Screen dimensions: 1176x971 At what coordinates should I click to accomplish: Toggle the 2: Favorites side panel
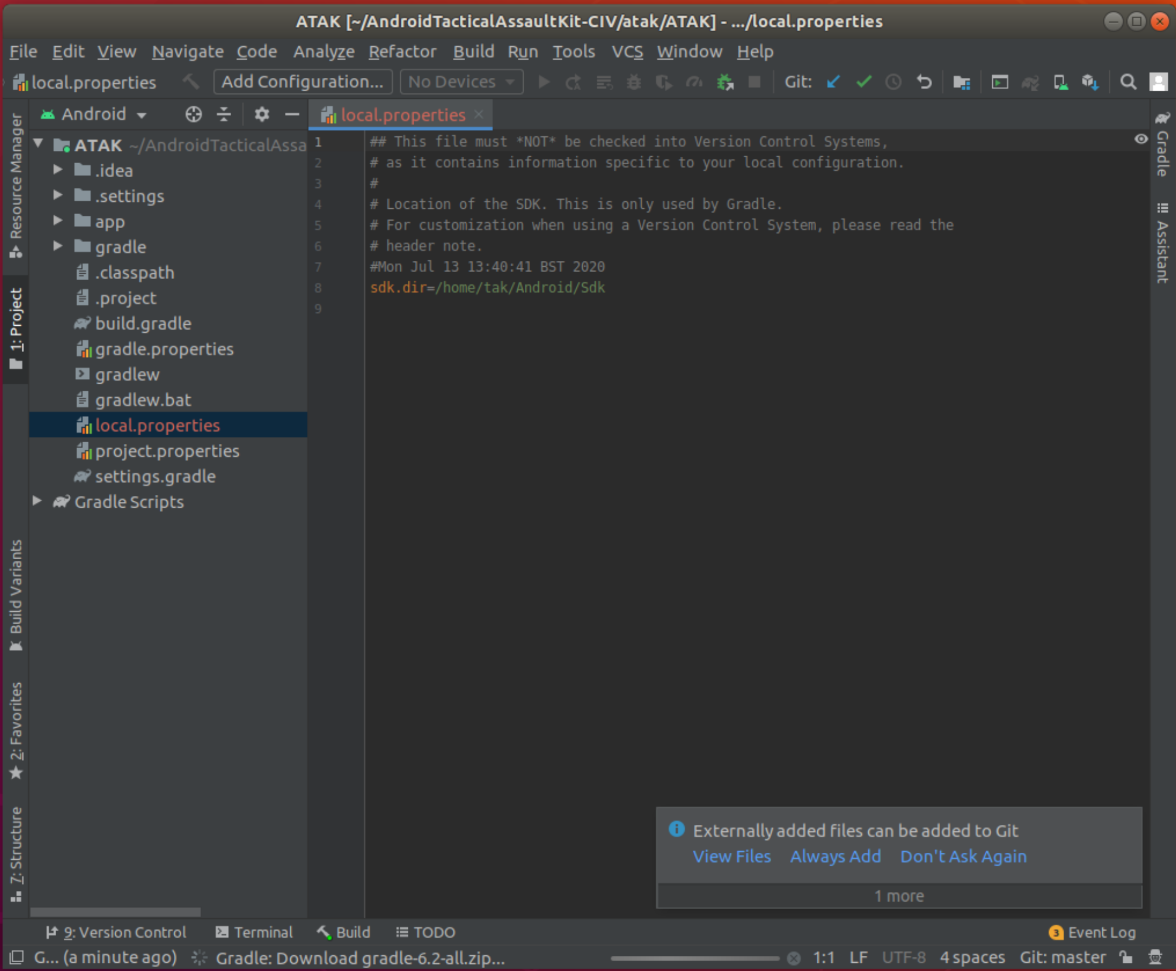(16, 731)
